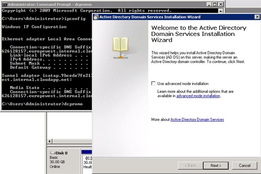Click the 30.00 GB disk size text
261x174 pixels.
[x=57, y=162]
